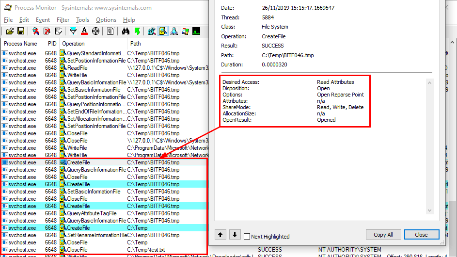This screenshot has width=457, height=257.
Task: Click the details pane scroll up arrow
Action: point(429,83)
